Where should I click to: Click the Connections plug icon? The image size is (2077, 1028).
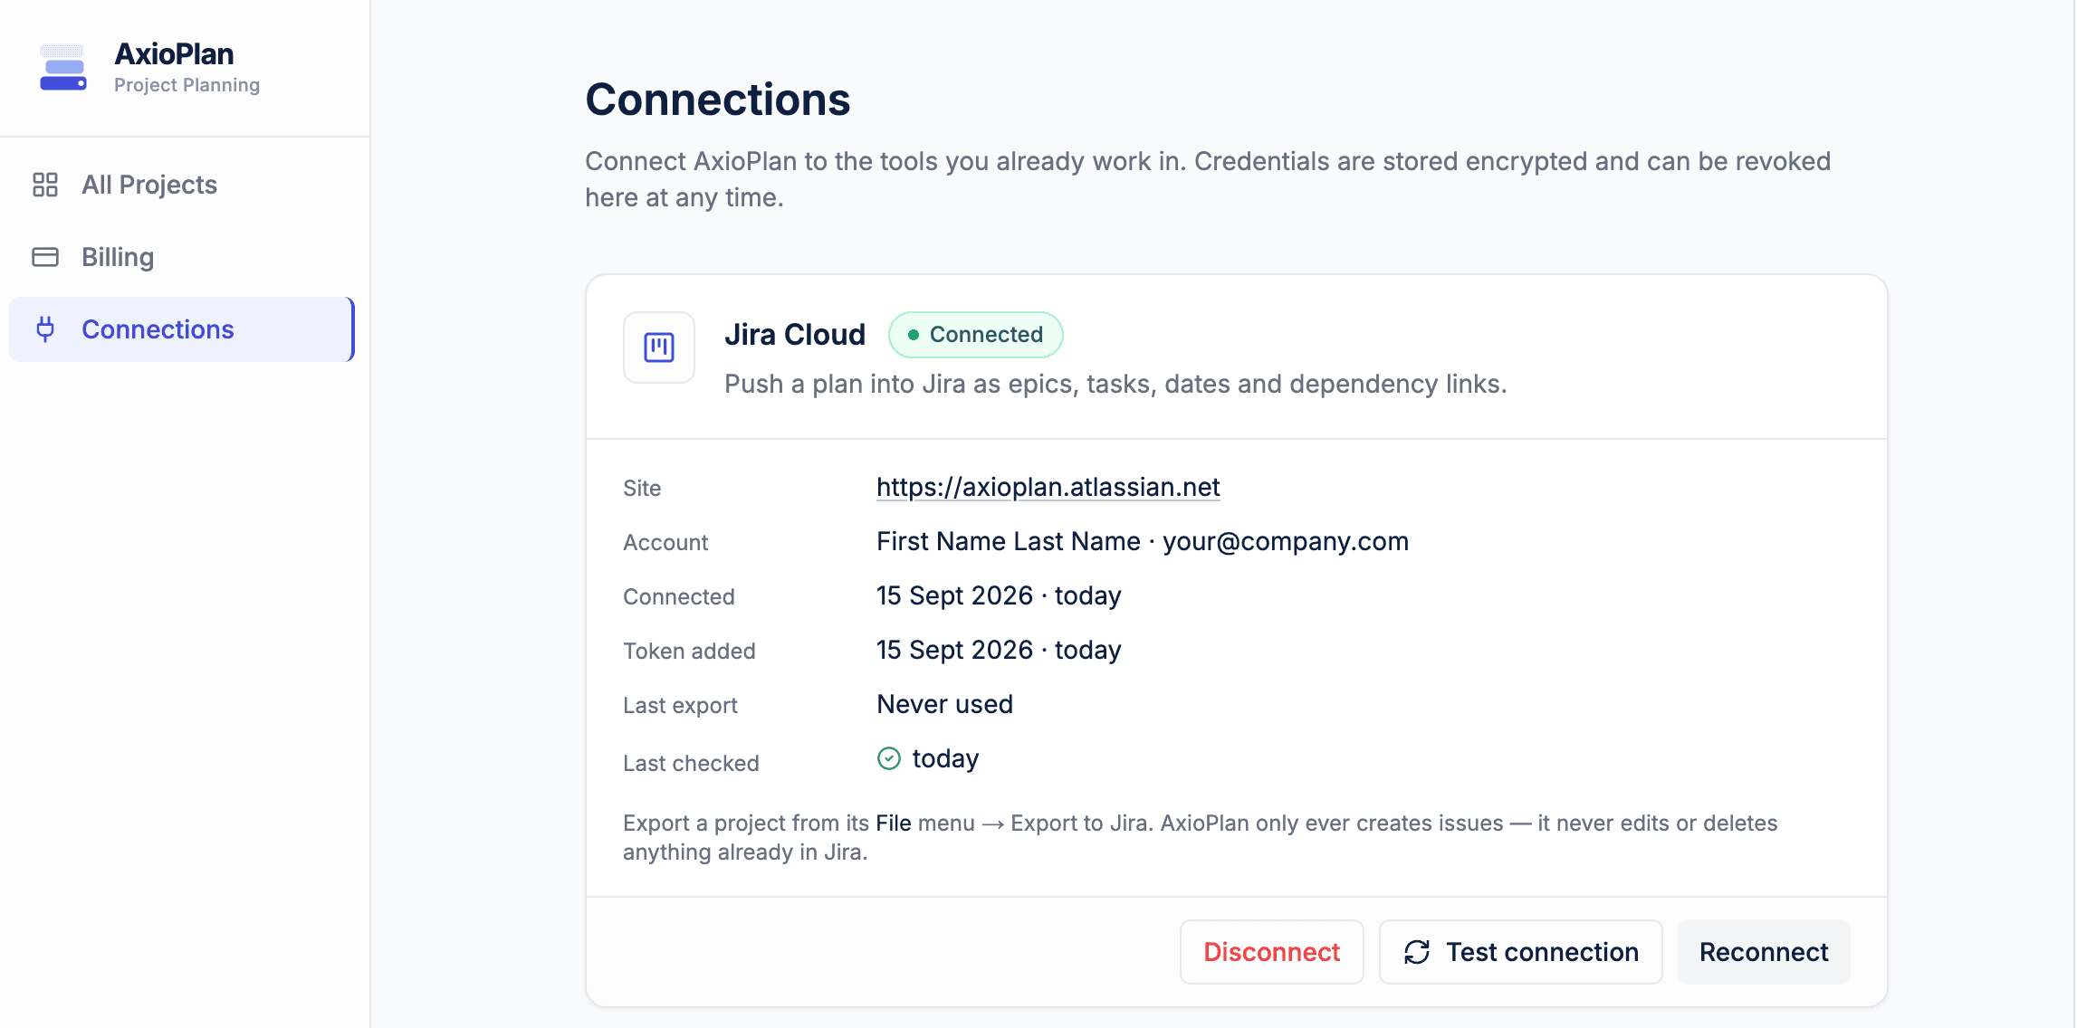click(x=45, y=329)
